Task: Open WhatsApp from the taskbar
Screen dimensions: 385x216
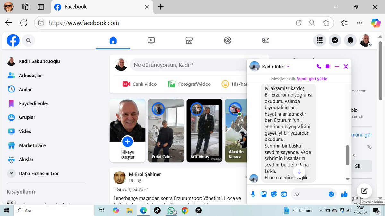Action: coord(171,210)
